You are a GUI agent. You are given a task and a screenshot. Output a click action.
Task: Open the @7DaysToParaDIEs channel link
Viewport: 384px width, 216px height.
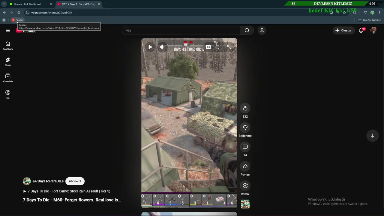[x=48, y=181]
